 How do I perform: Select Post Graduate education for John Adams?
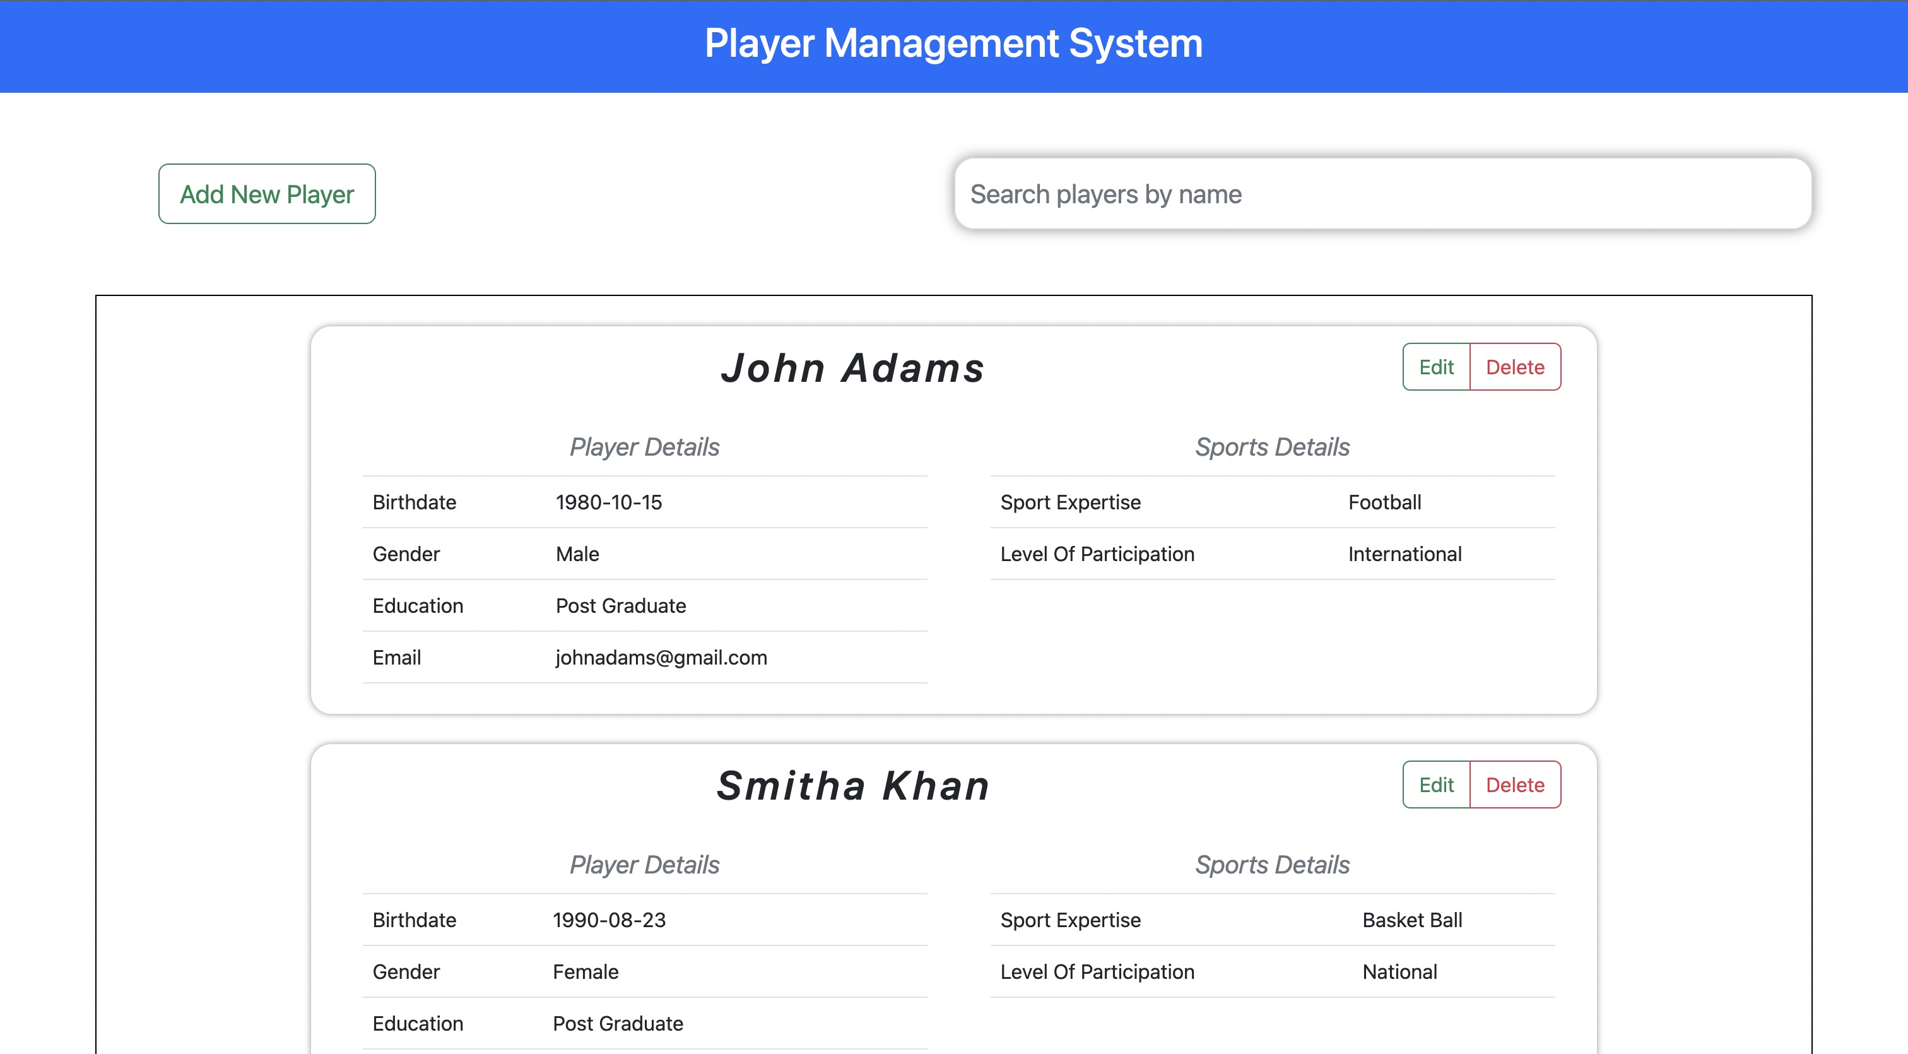tap(621, 605)
